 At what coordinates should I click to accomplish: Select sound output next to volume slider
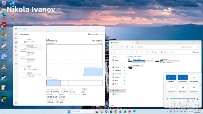tap(198, 99)
